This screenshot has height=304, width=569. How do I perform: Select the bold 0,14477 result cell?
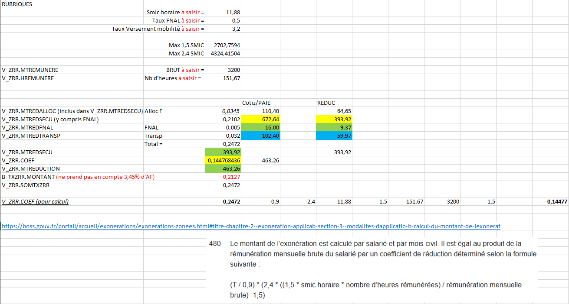click(551, 202)
